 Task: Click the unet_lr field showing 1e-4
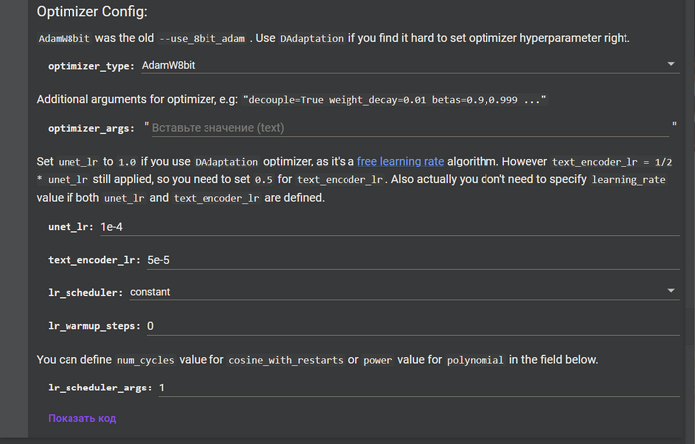tap(387, 226)
